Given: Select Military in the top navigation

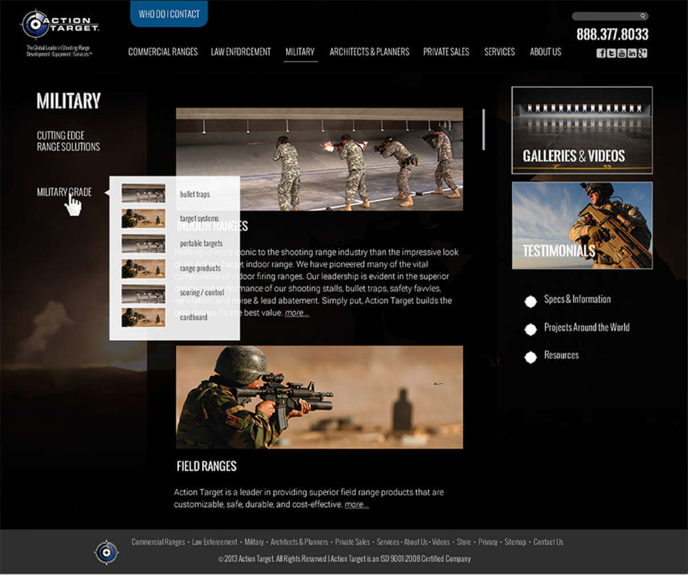Looking at the screenshot, I should 300,52.
